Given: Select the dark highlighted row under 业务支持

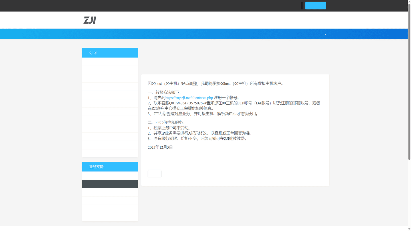Looking at the screenshot, I should (x=110, y=184).
